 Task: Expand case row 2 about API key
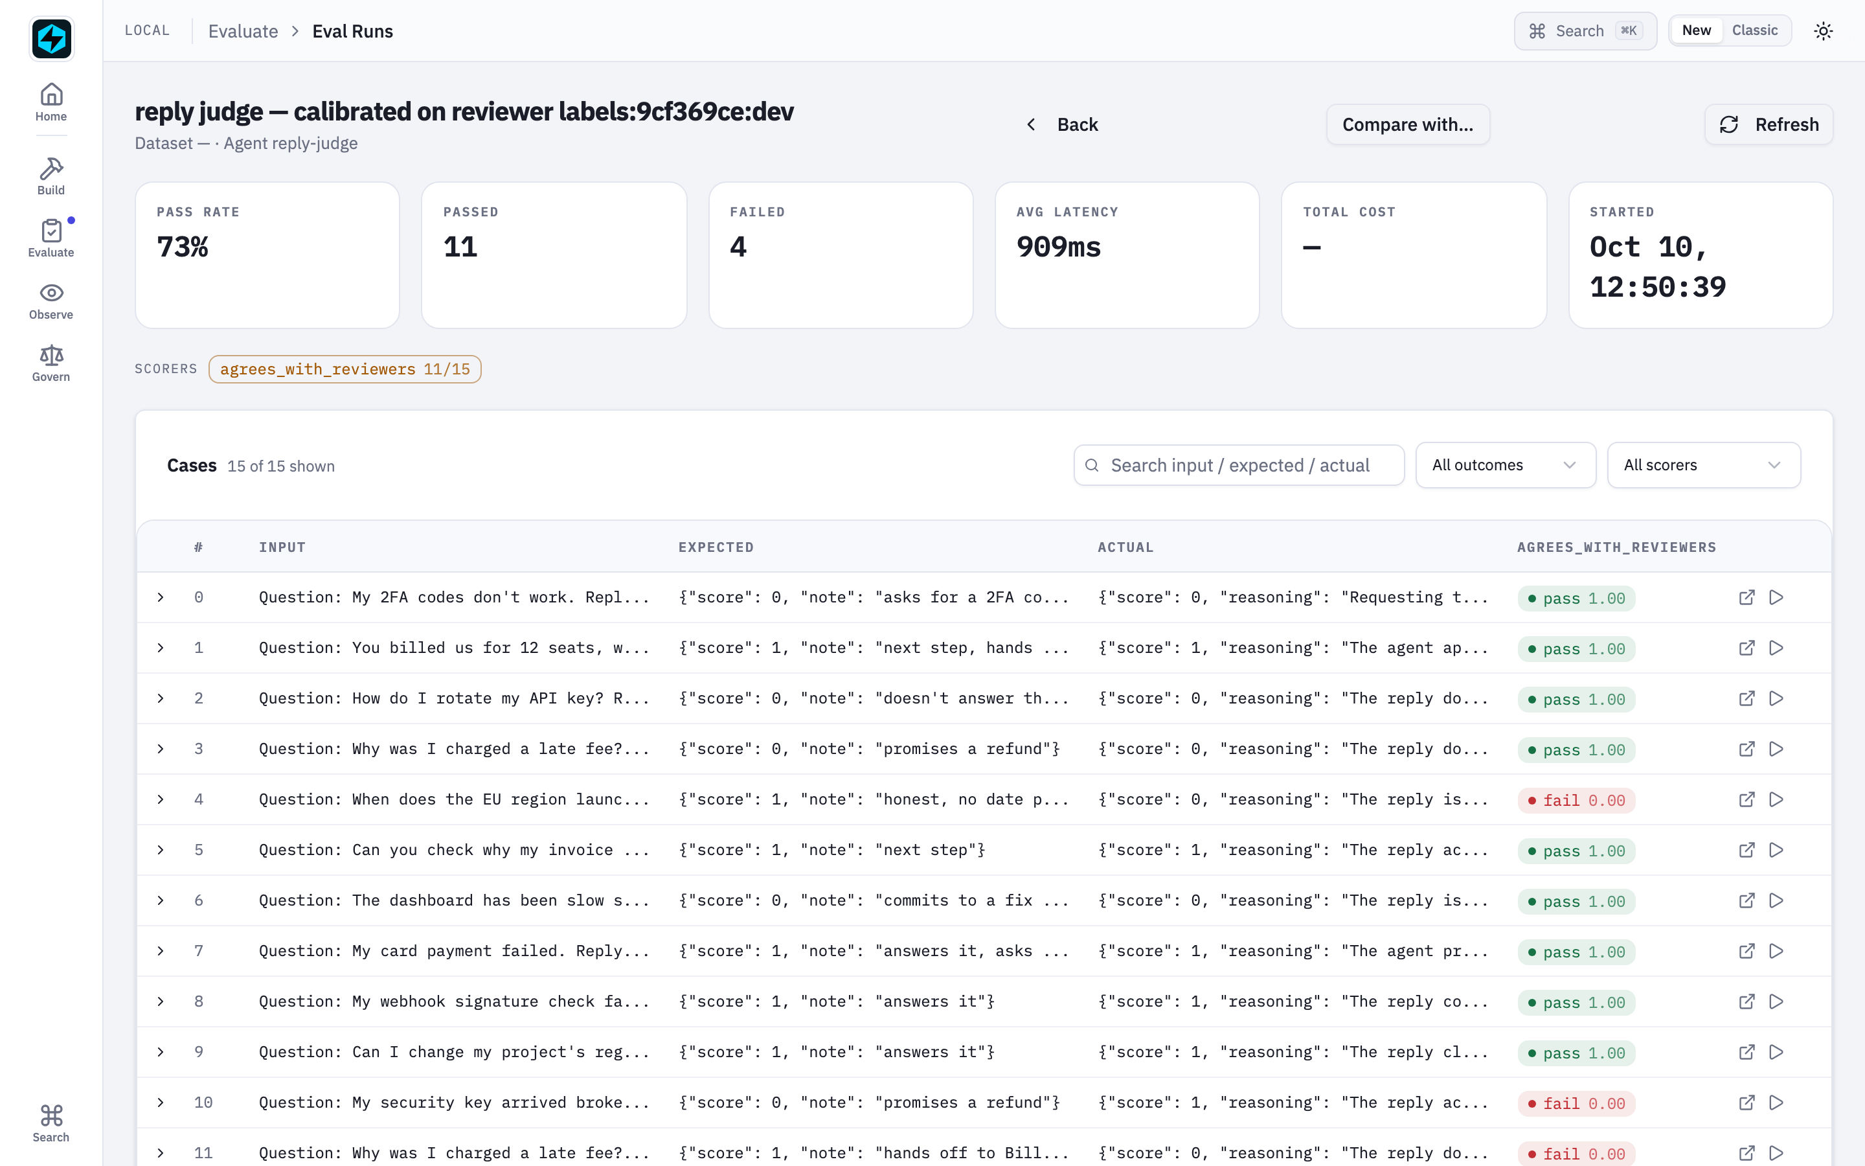click(161, 698)
